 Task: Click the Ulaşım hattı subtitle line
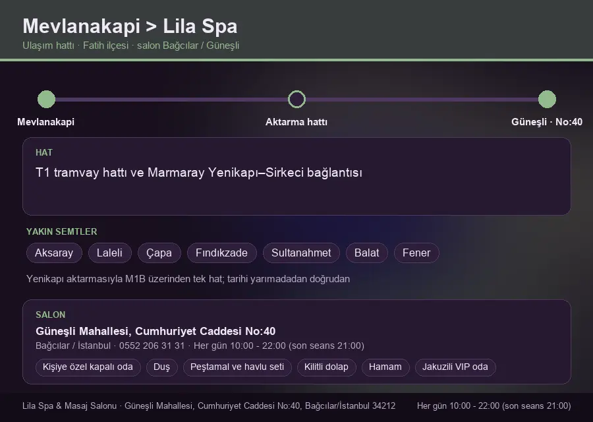click(131, 45)
